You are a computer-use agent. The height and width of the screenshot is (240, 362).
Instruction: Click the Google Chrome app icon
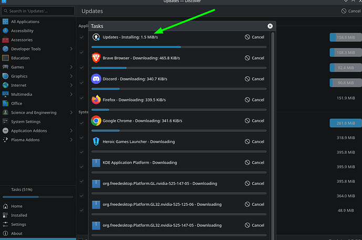click(96, 121)
